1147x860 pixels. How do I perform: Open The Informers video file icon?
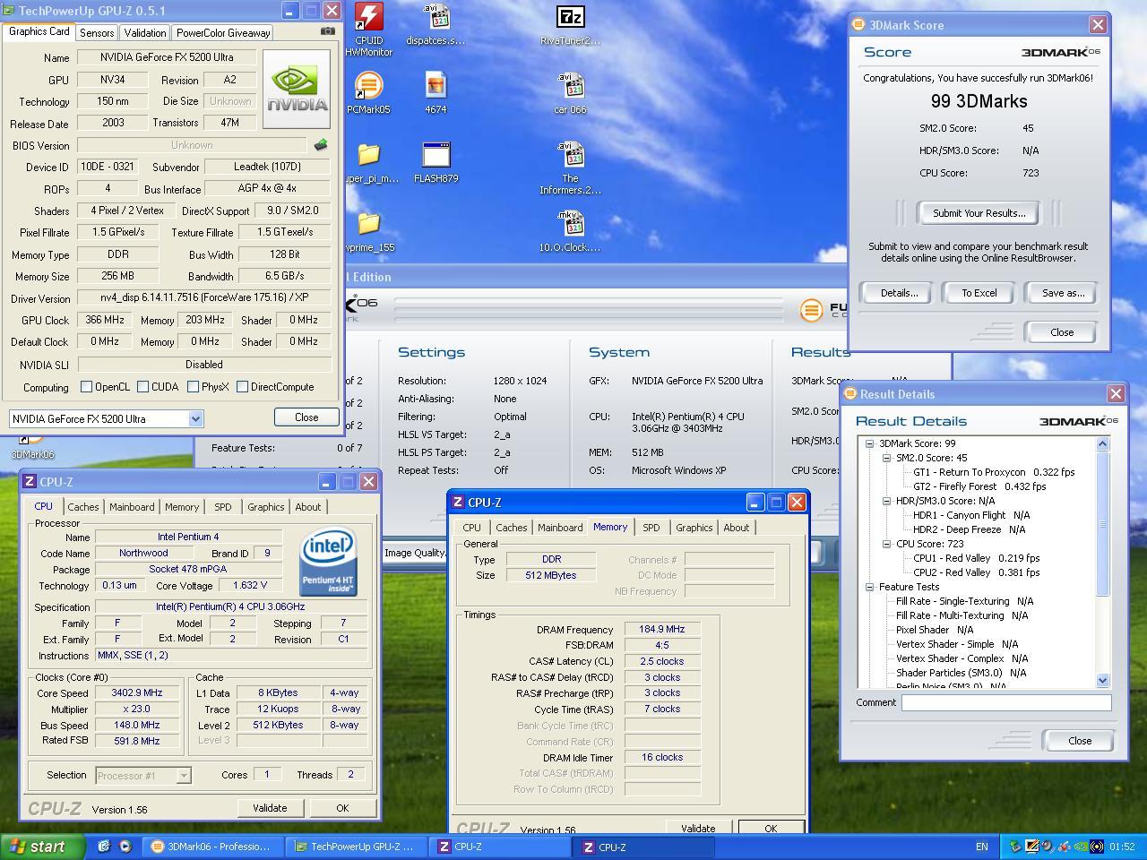(570, 155)
